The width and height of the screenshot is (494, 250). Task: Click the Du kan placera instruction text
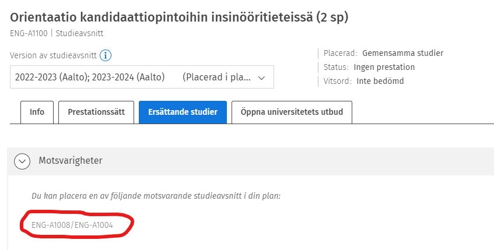coord(156,196)
